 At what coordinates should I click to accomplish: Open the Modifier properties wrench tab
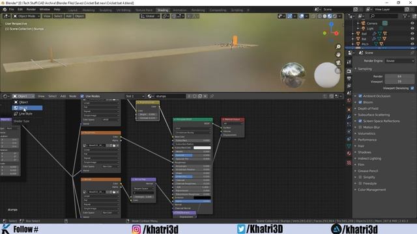click(x=349, y=117)
